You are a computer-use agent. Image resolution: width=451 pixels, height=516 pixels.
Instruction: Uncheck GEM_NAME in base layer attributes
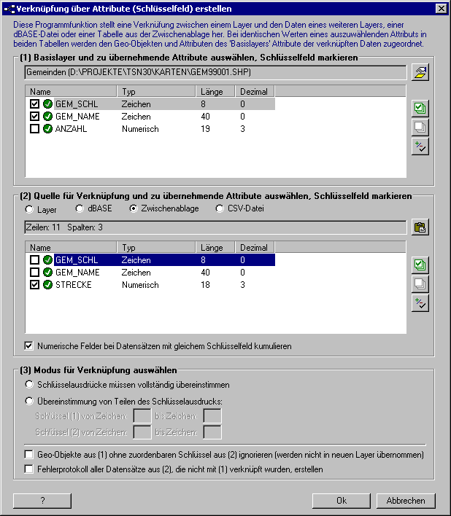34,117
